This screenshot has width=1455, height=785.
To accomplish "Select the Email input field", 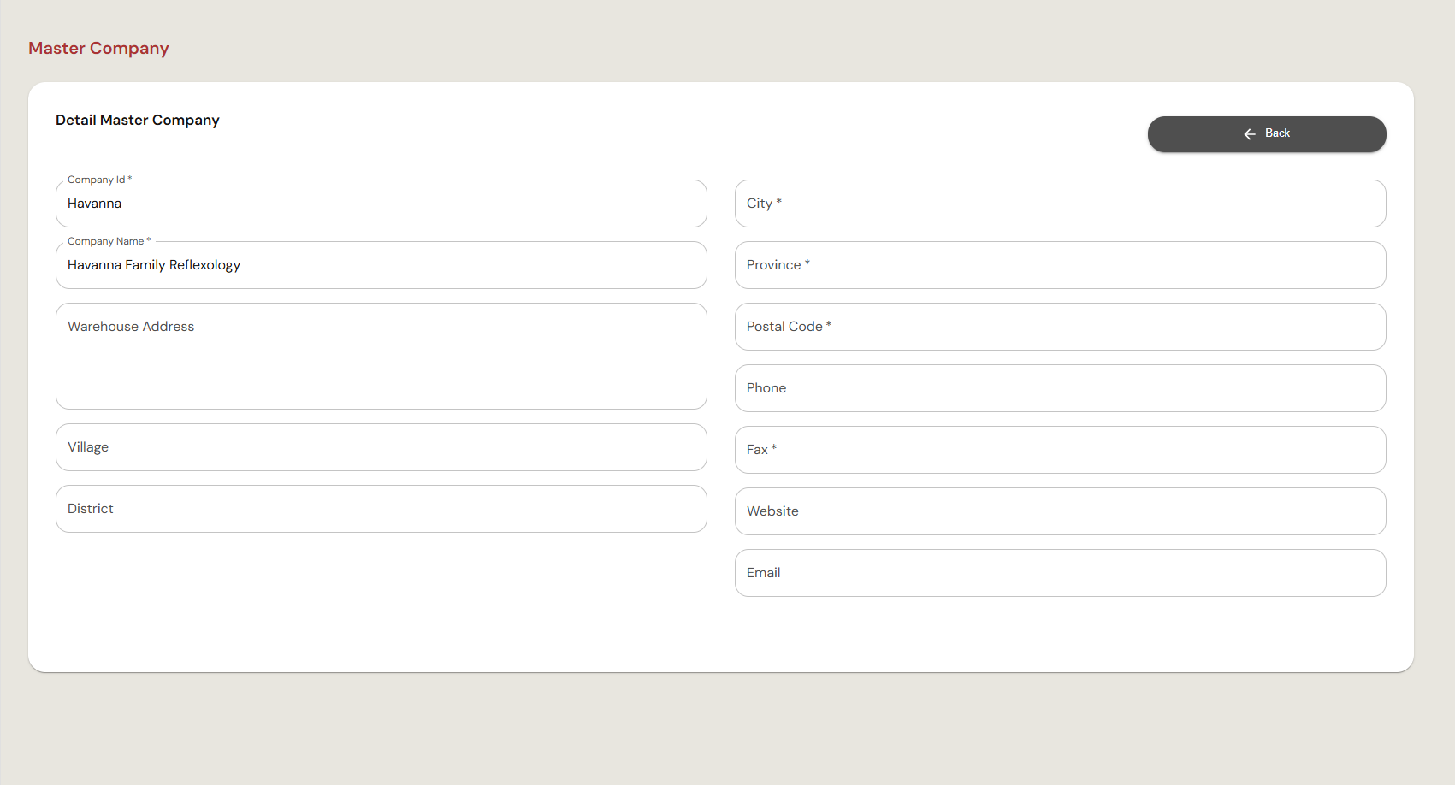I will tap(1061, 573).
